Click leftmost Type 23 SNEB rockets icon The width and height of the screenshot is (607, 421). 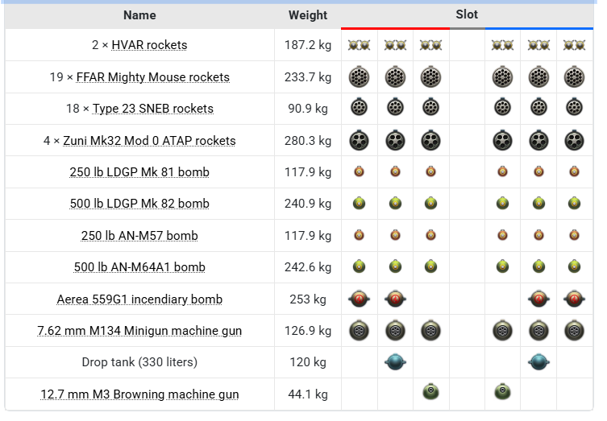coord(359,107)
